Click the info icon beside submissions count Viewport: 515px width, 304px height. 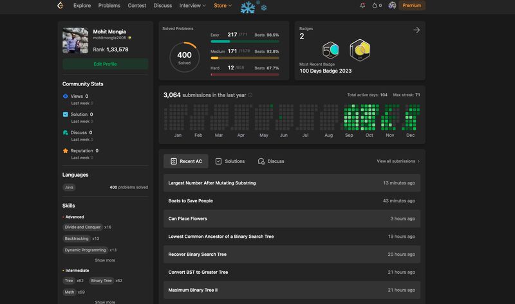tap(250, 95)
